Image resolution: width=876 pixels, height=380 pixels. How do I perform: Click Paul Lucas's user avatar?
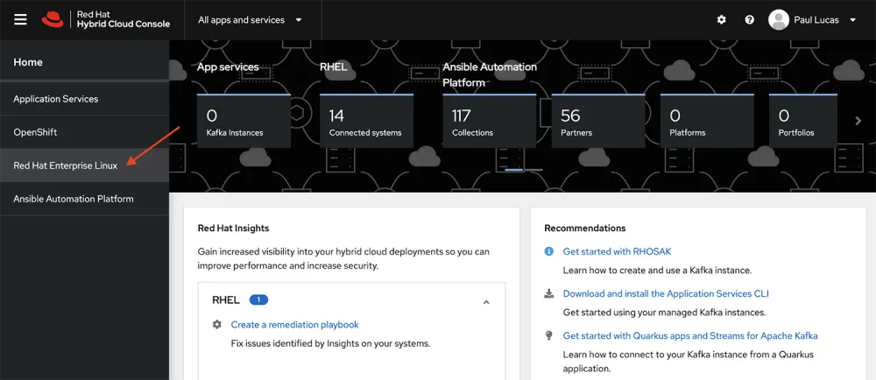click(778, 19)
